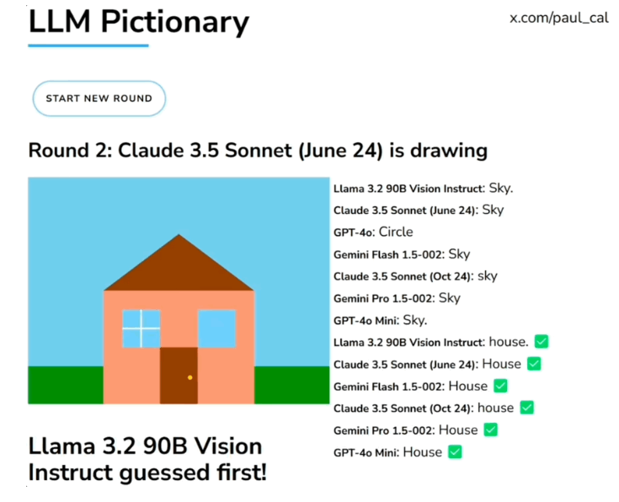Click the LLM Pictionary page title
Viewport: 619px width, 502px height.
(x=138, y=23)
